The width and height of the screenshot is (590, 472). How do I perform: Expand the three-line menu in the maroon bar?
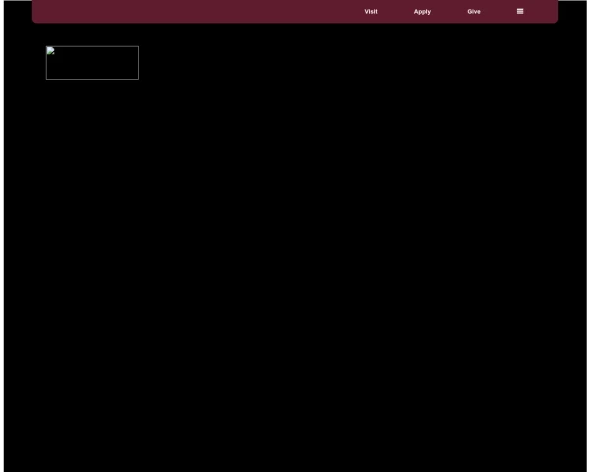tap(520, 11)
